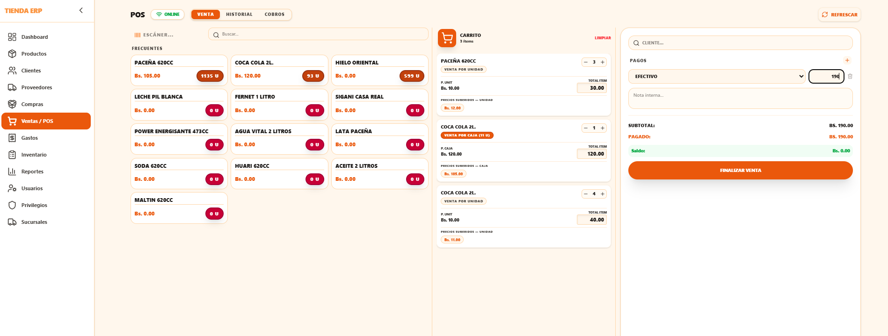Viewport: 888px width, 336px height.
Task: Decrease Coca Cola caja quantity with minus
Action: pyautogui.click(x=586, y=128)
